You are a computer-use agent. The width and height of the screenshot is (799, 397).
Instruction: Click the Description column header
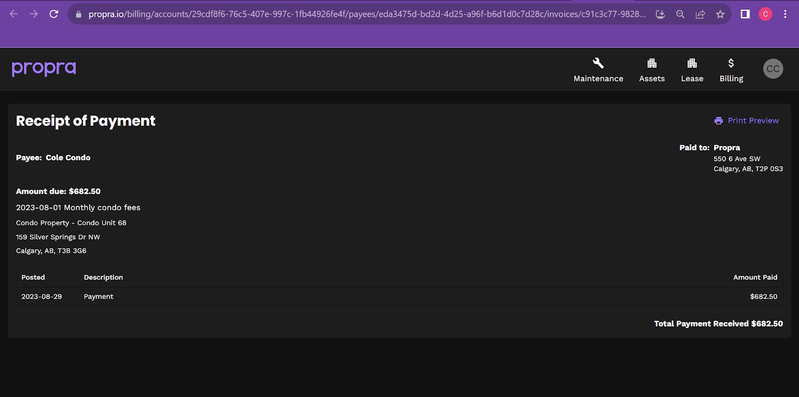103,278
